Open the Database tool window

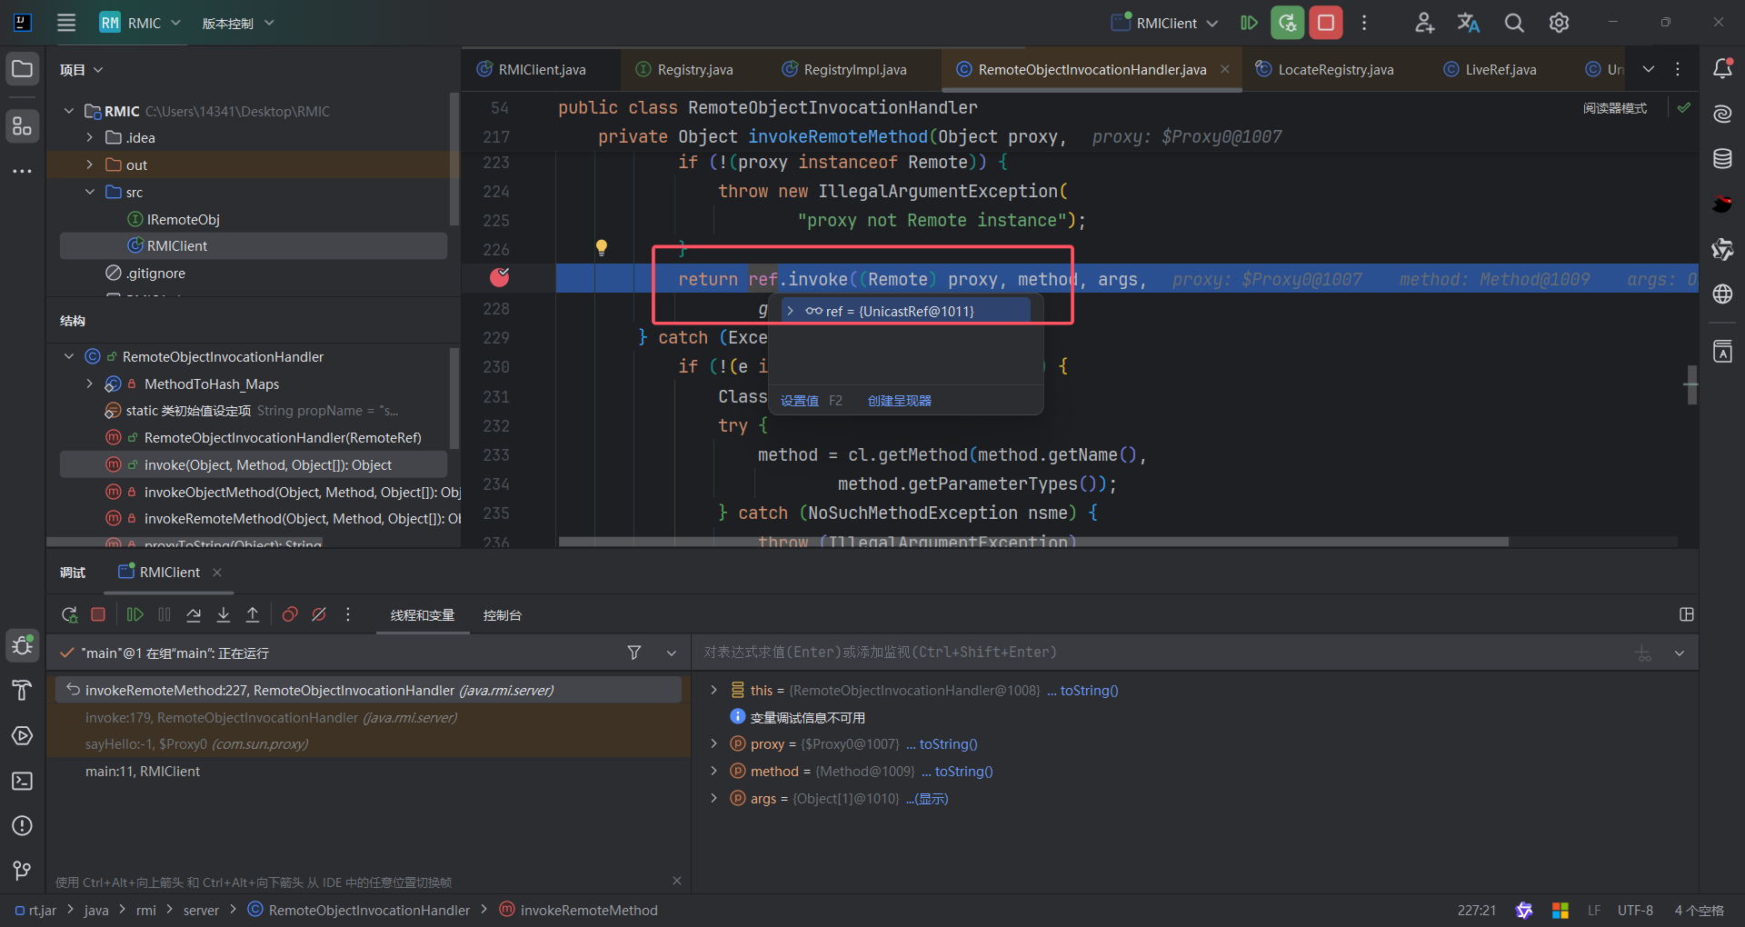click(x=1722, y=159)
